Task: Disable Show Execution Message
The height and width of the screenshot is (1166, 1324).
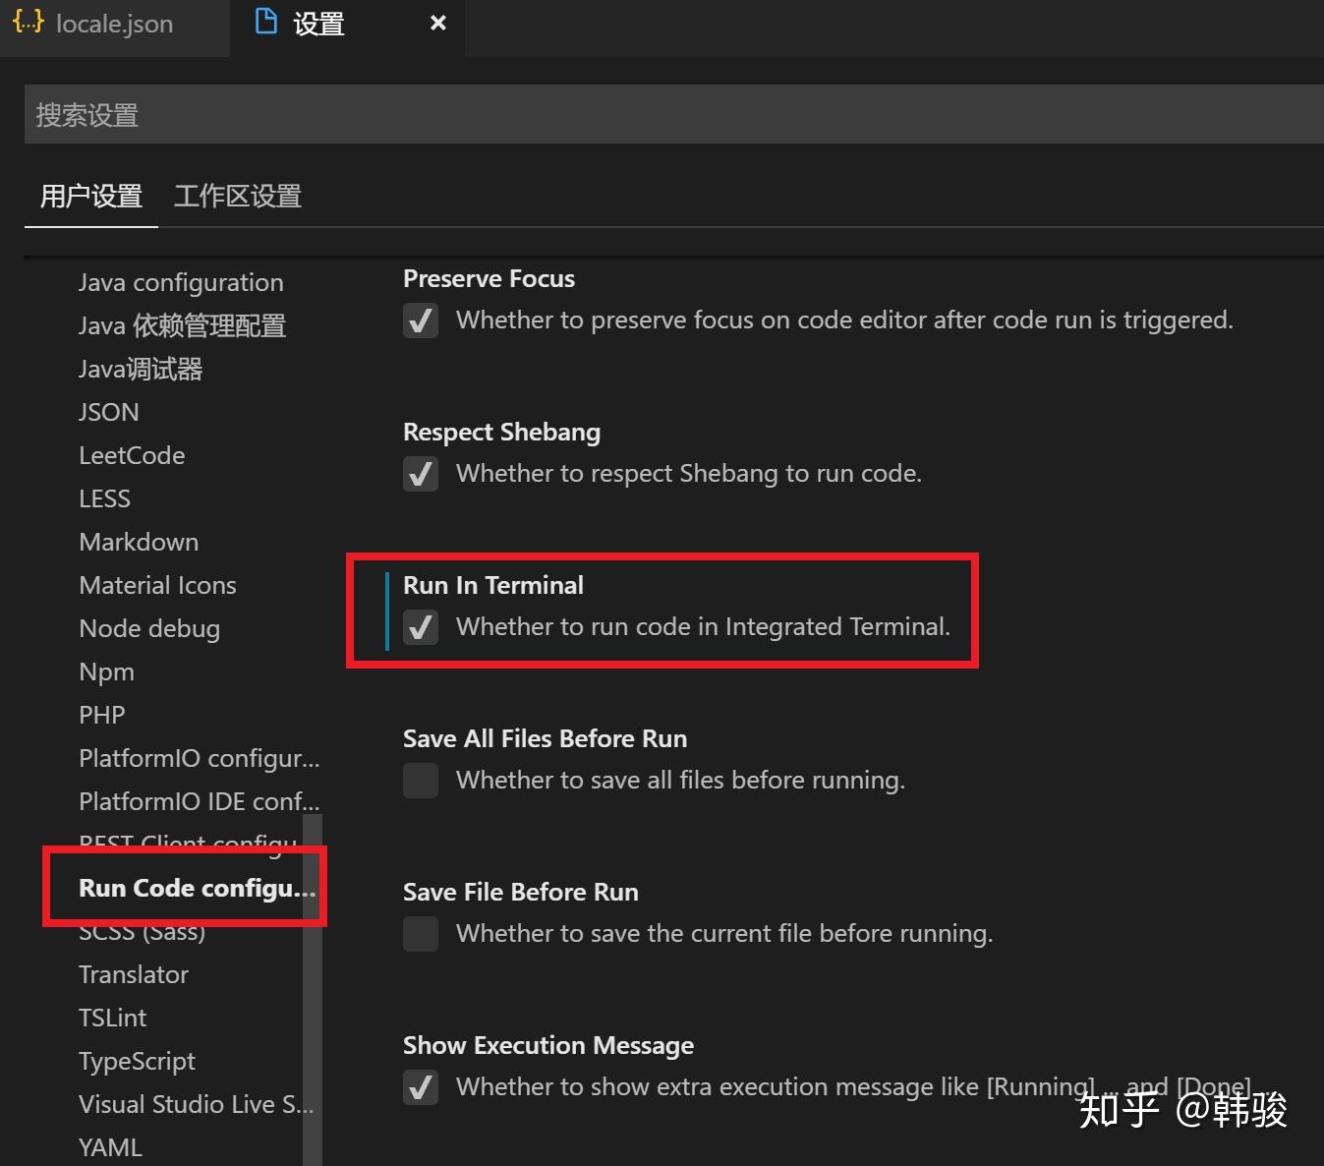Action: [x=421, y=1087]
